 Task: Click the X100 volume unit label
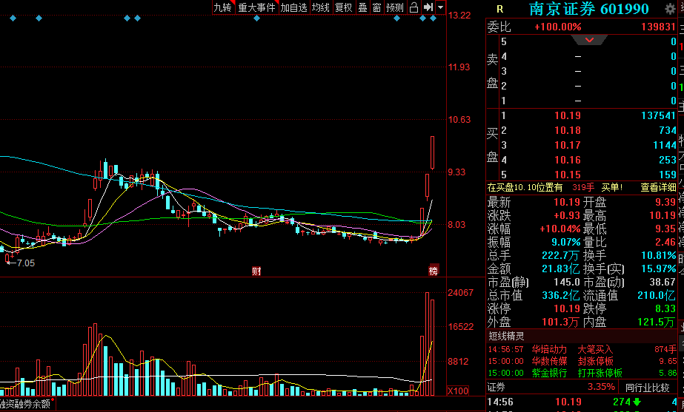pyautogui.click(x=457, y=391)
